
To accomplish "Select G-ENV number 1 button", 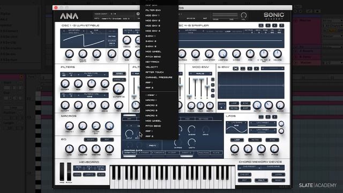I will click(x=243, y=69).
